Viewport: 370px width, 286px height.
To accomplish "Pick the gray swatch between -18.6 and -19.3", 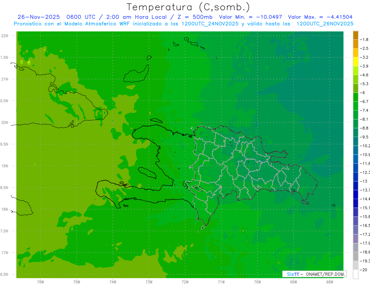I will 356,256.
